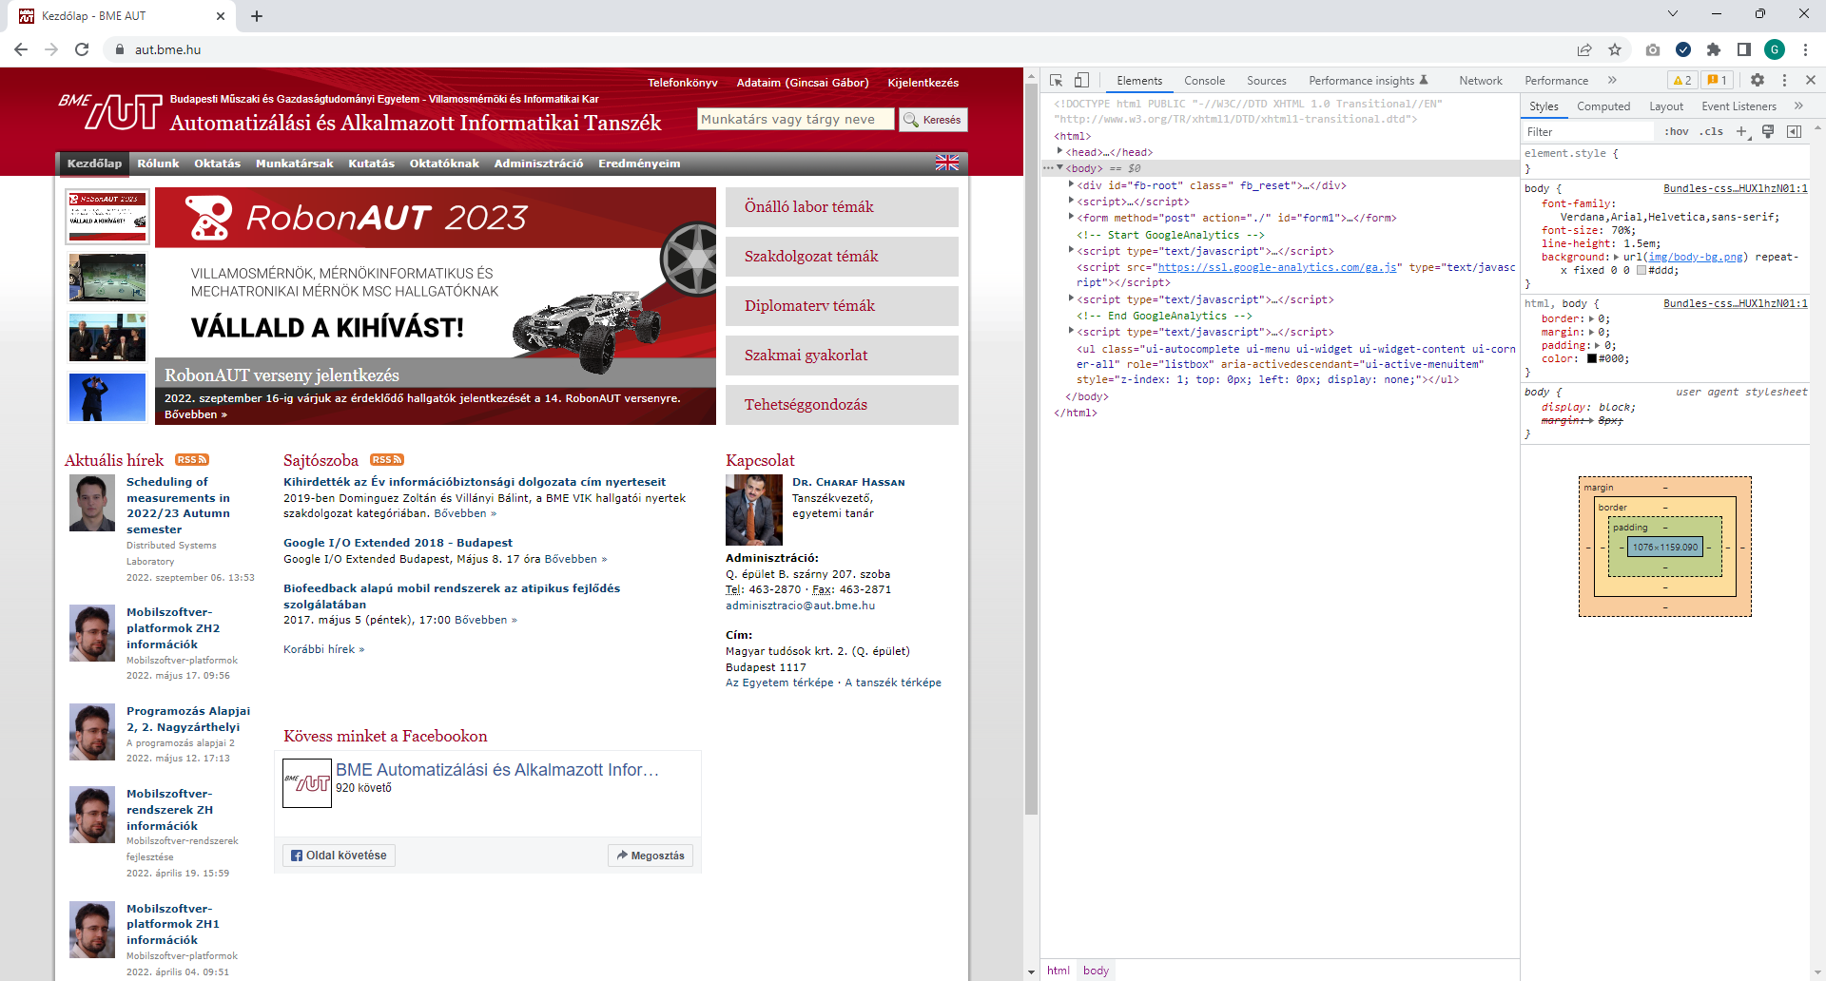Open Chrome three-dot menu
This screenshot has height=981, width=1826.
click(1805, 49)
